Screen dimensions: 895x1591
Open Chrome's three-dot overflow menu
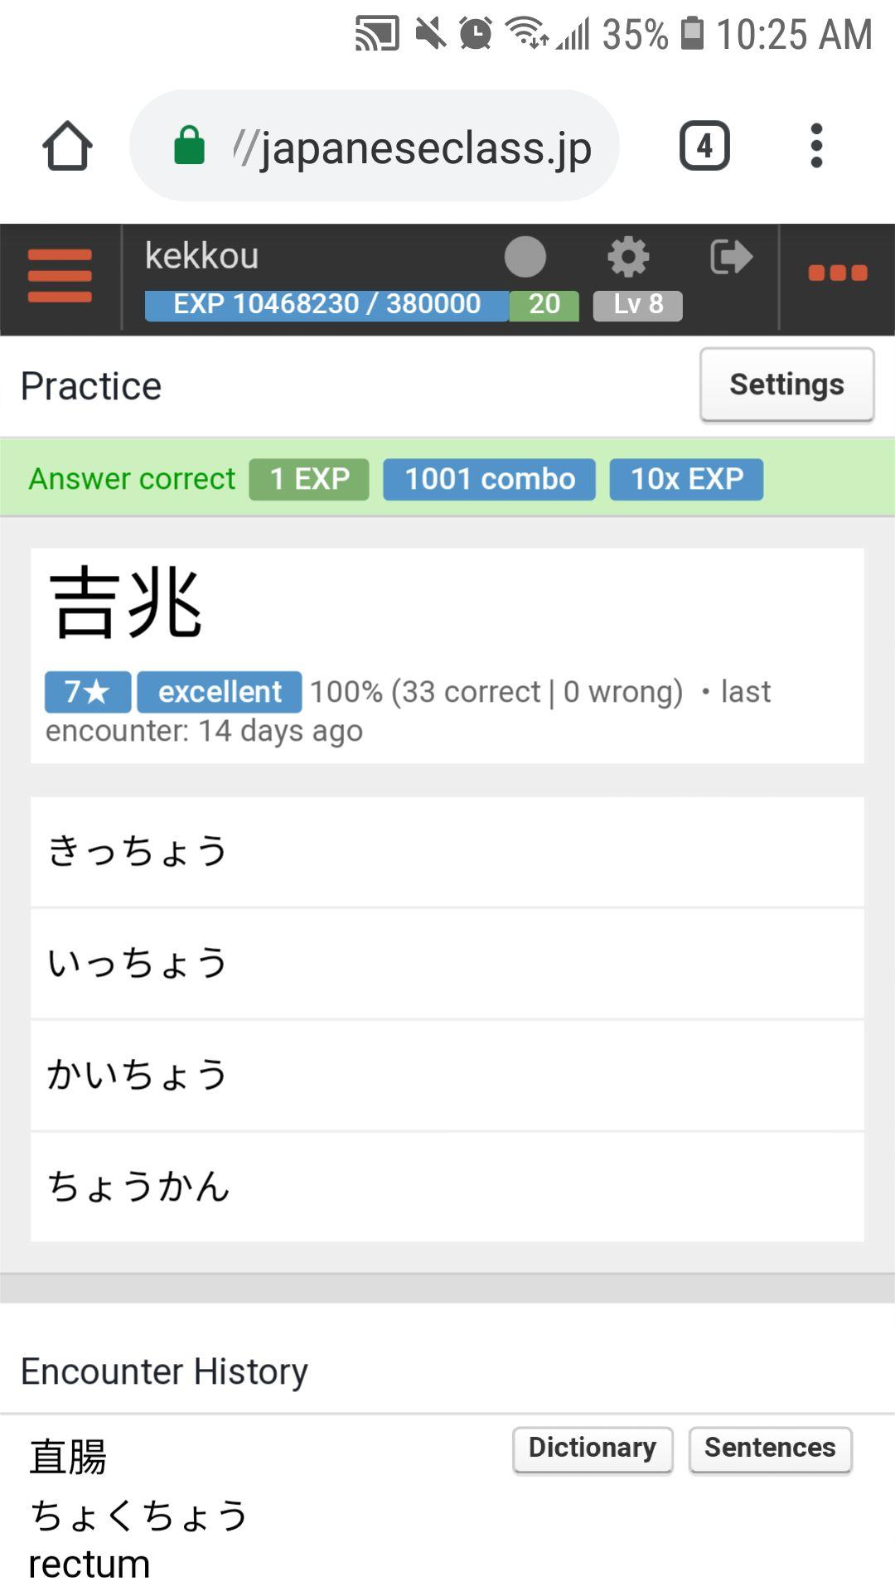816,146
